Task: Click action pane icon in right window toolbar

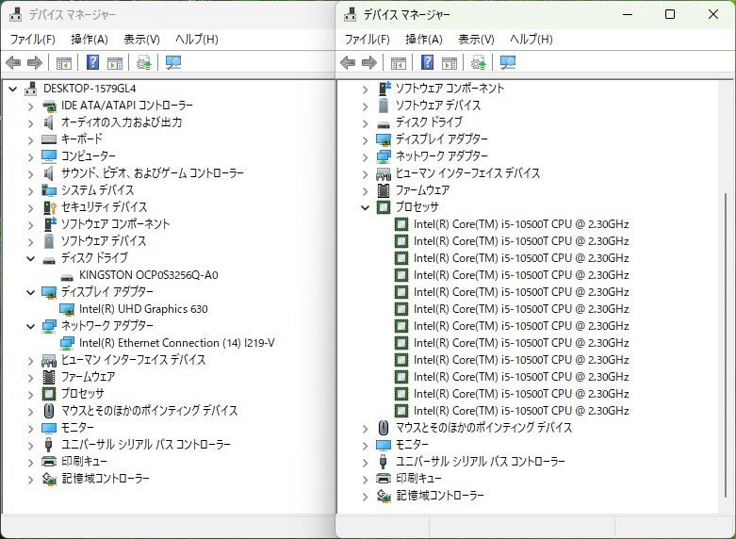Action: 450,62
